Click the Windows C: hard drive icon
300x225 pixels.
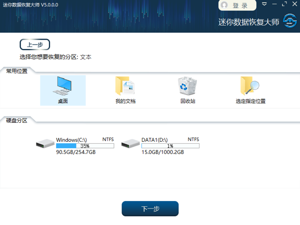pyautogui.click(x=45, y=144)
